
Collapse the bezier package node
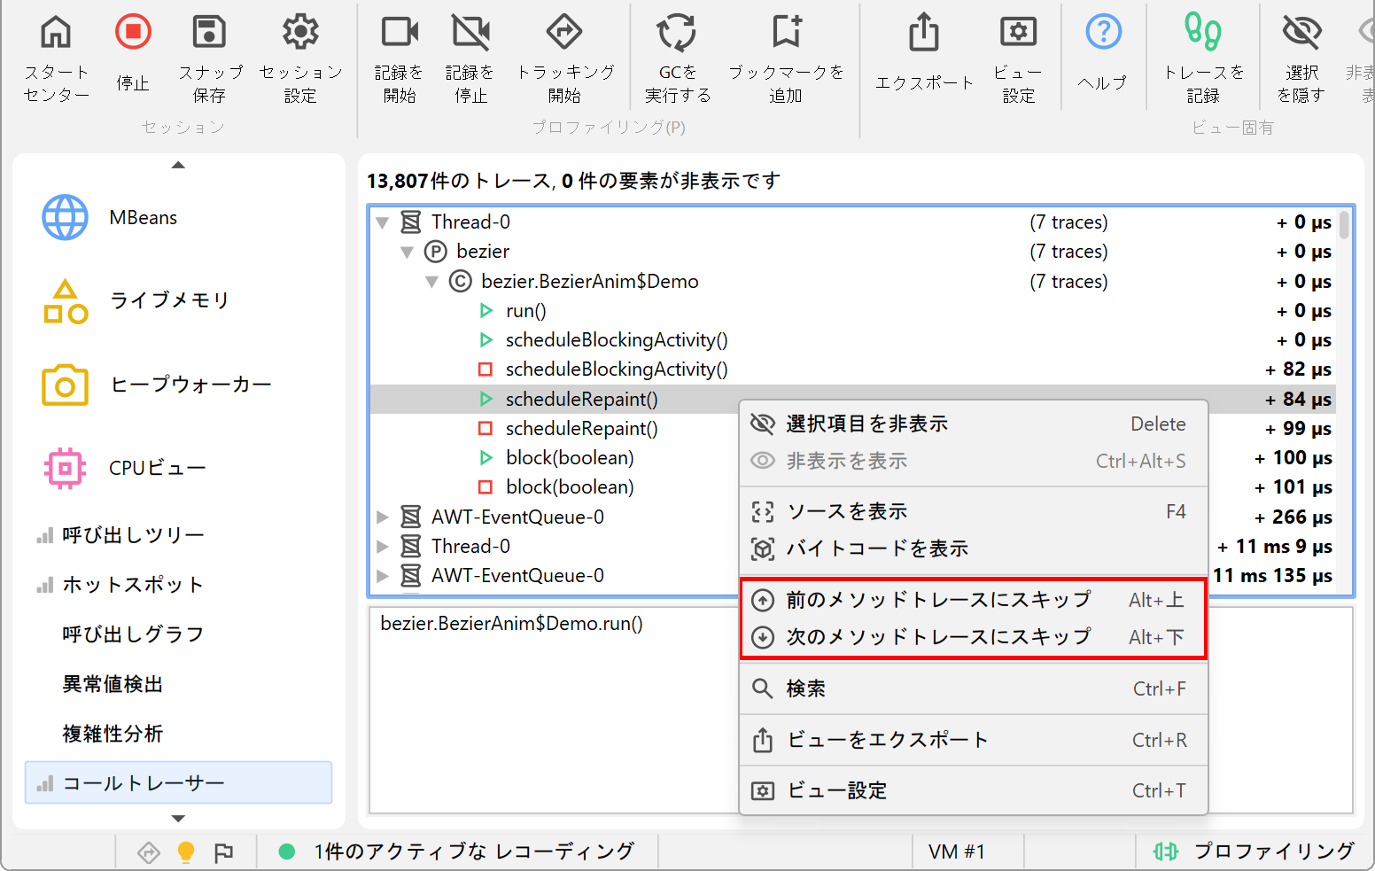tap(408, 253)
